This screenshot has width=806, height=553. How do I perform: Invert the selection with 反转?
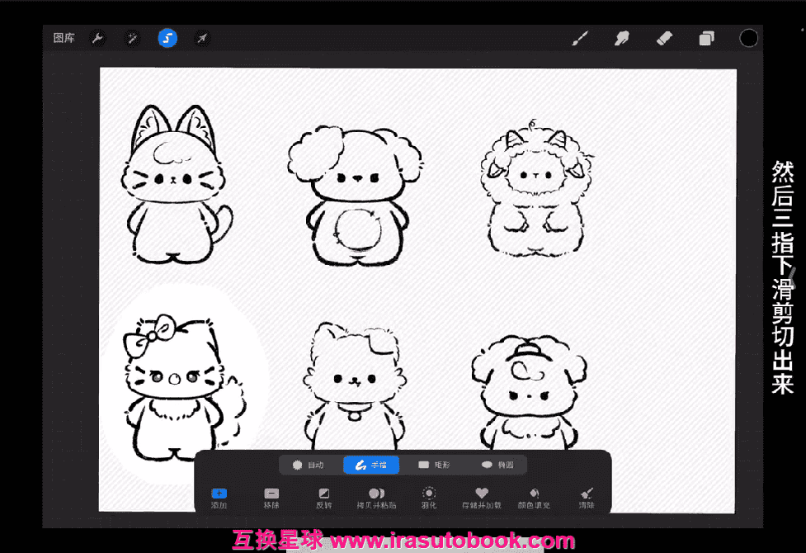pyautogui.click(x=324, y=499)
